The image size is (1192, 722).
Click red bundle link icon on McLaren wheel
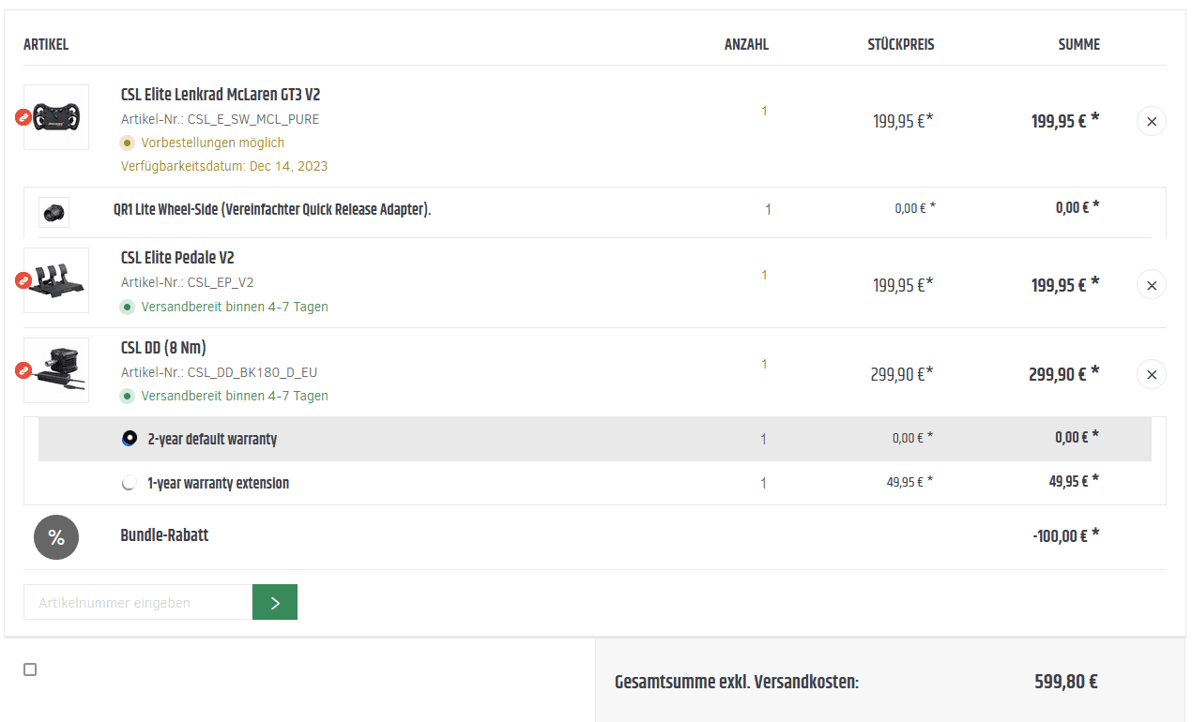click(23, 118)
